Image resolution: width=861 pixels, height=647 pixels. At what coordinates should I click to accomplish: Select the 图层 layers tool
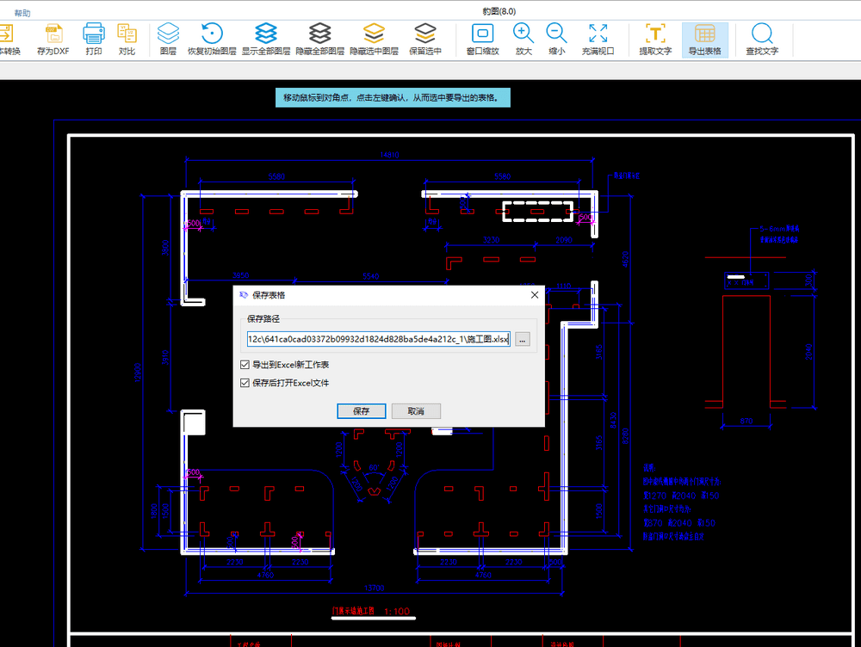pyautogui.click(x=168, y=38)
